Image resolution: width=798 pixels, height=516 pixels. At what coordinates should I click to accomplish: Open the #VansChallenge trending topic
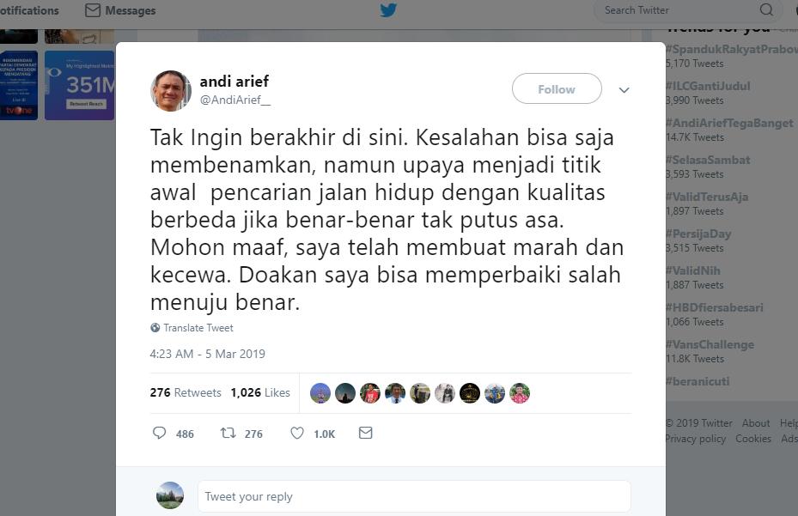[710, 344]
